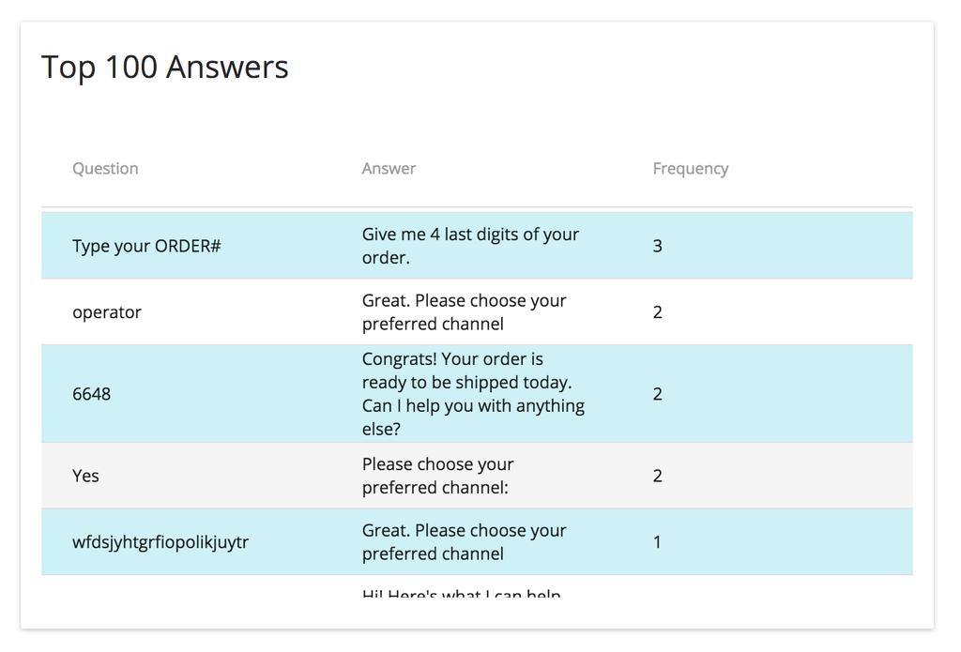Click frequency value in the Yes row
This screenshot has width=961, height=652.
click(657, 476)
